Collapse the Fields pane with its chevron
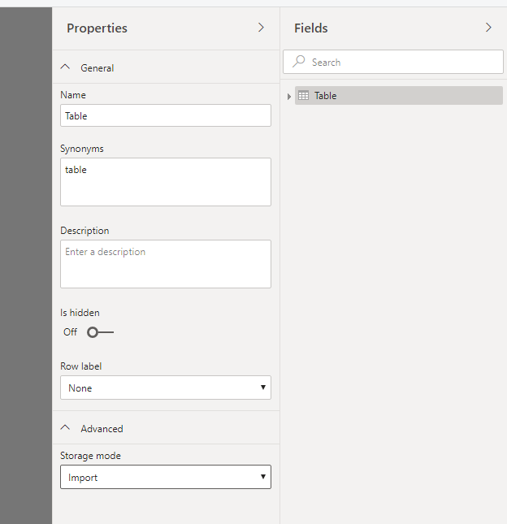 tap(488, 28)
